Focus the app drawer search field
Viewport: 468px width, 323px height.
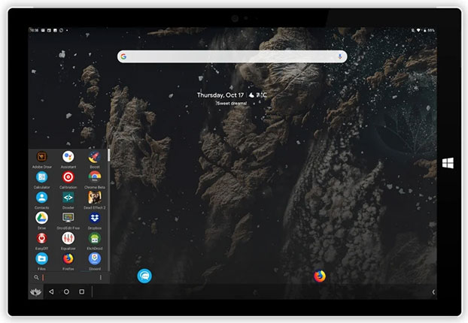69,277
